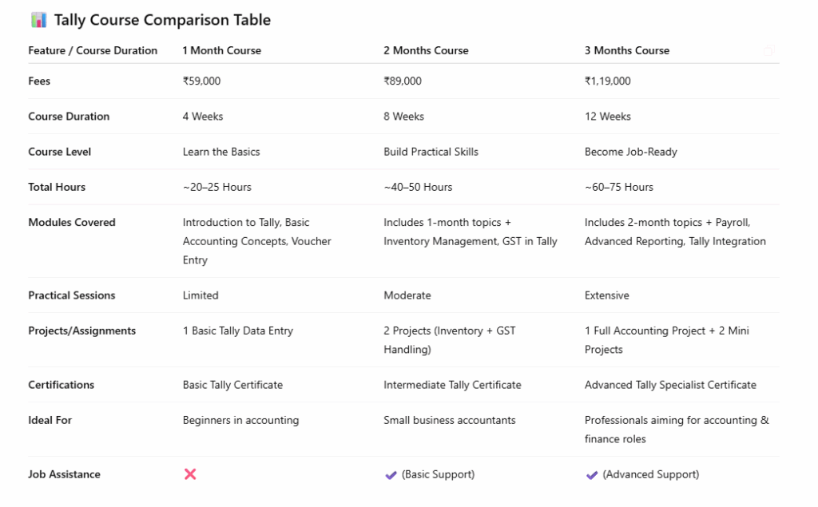818x507 pixels.
Task: Click the ₹59,000 fee cell
Action: click(x=201, y=81)
